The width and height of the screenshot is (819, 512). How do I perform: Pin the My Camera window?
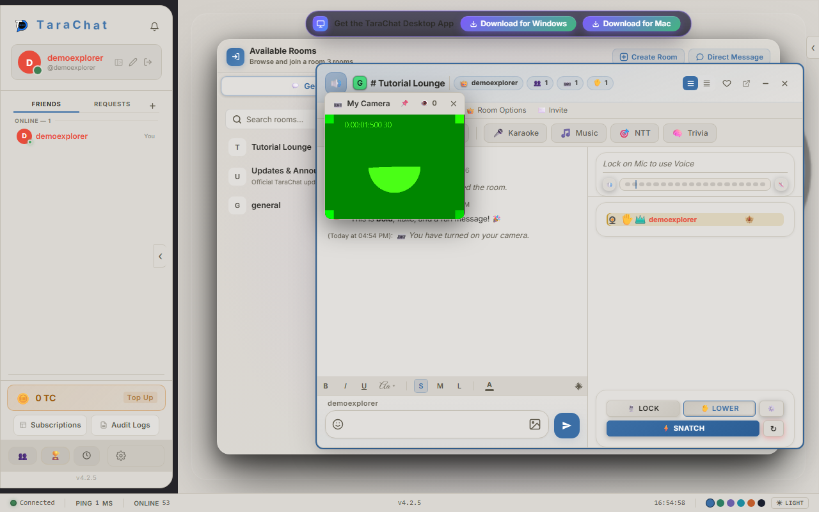tap(404, 104)
